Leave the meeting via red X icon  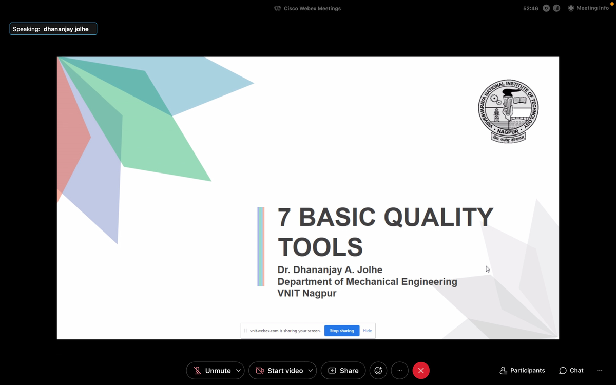click(421, 370)
